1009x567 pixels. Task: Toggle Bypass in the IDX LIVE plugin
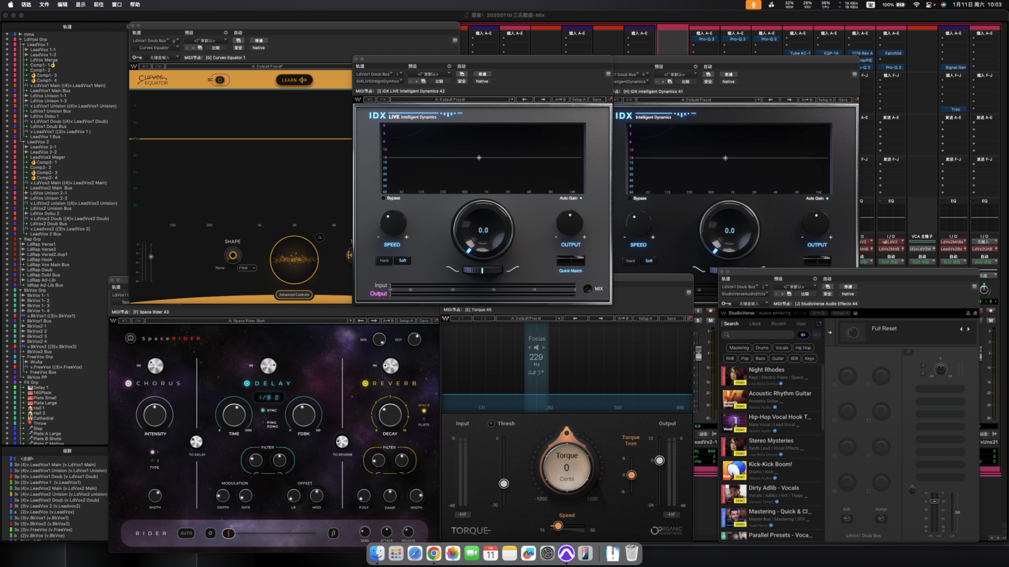pyautogui.click(x=384, y=198)
